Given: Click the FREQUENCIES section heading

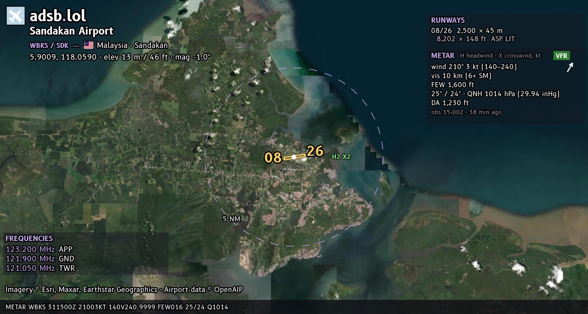Looking at the screenshot, I should [29, 238].
